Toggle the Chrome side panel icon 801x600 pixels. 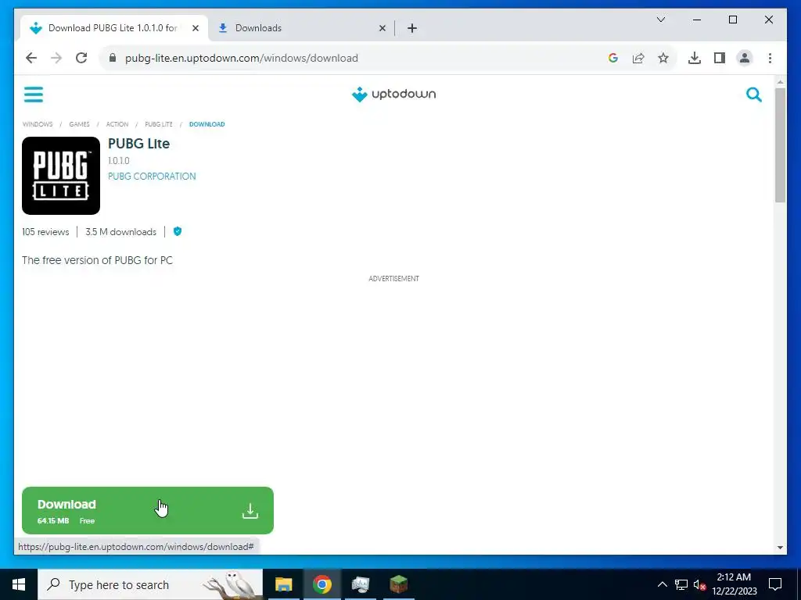[720, 58]
